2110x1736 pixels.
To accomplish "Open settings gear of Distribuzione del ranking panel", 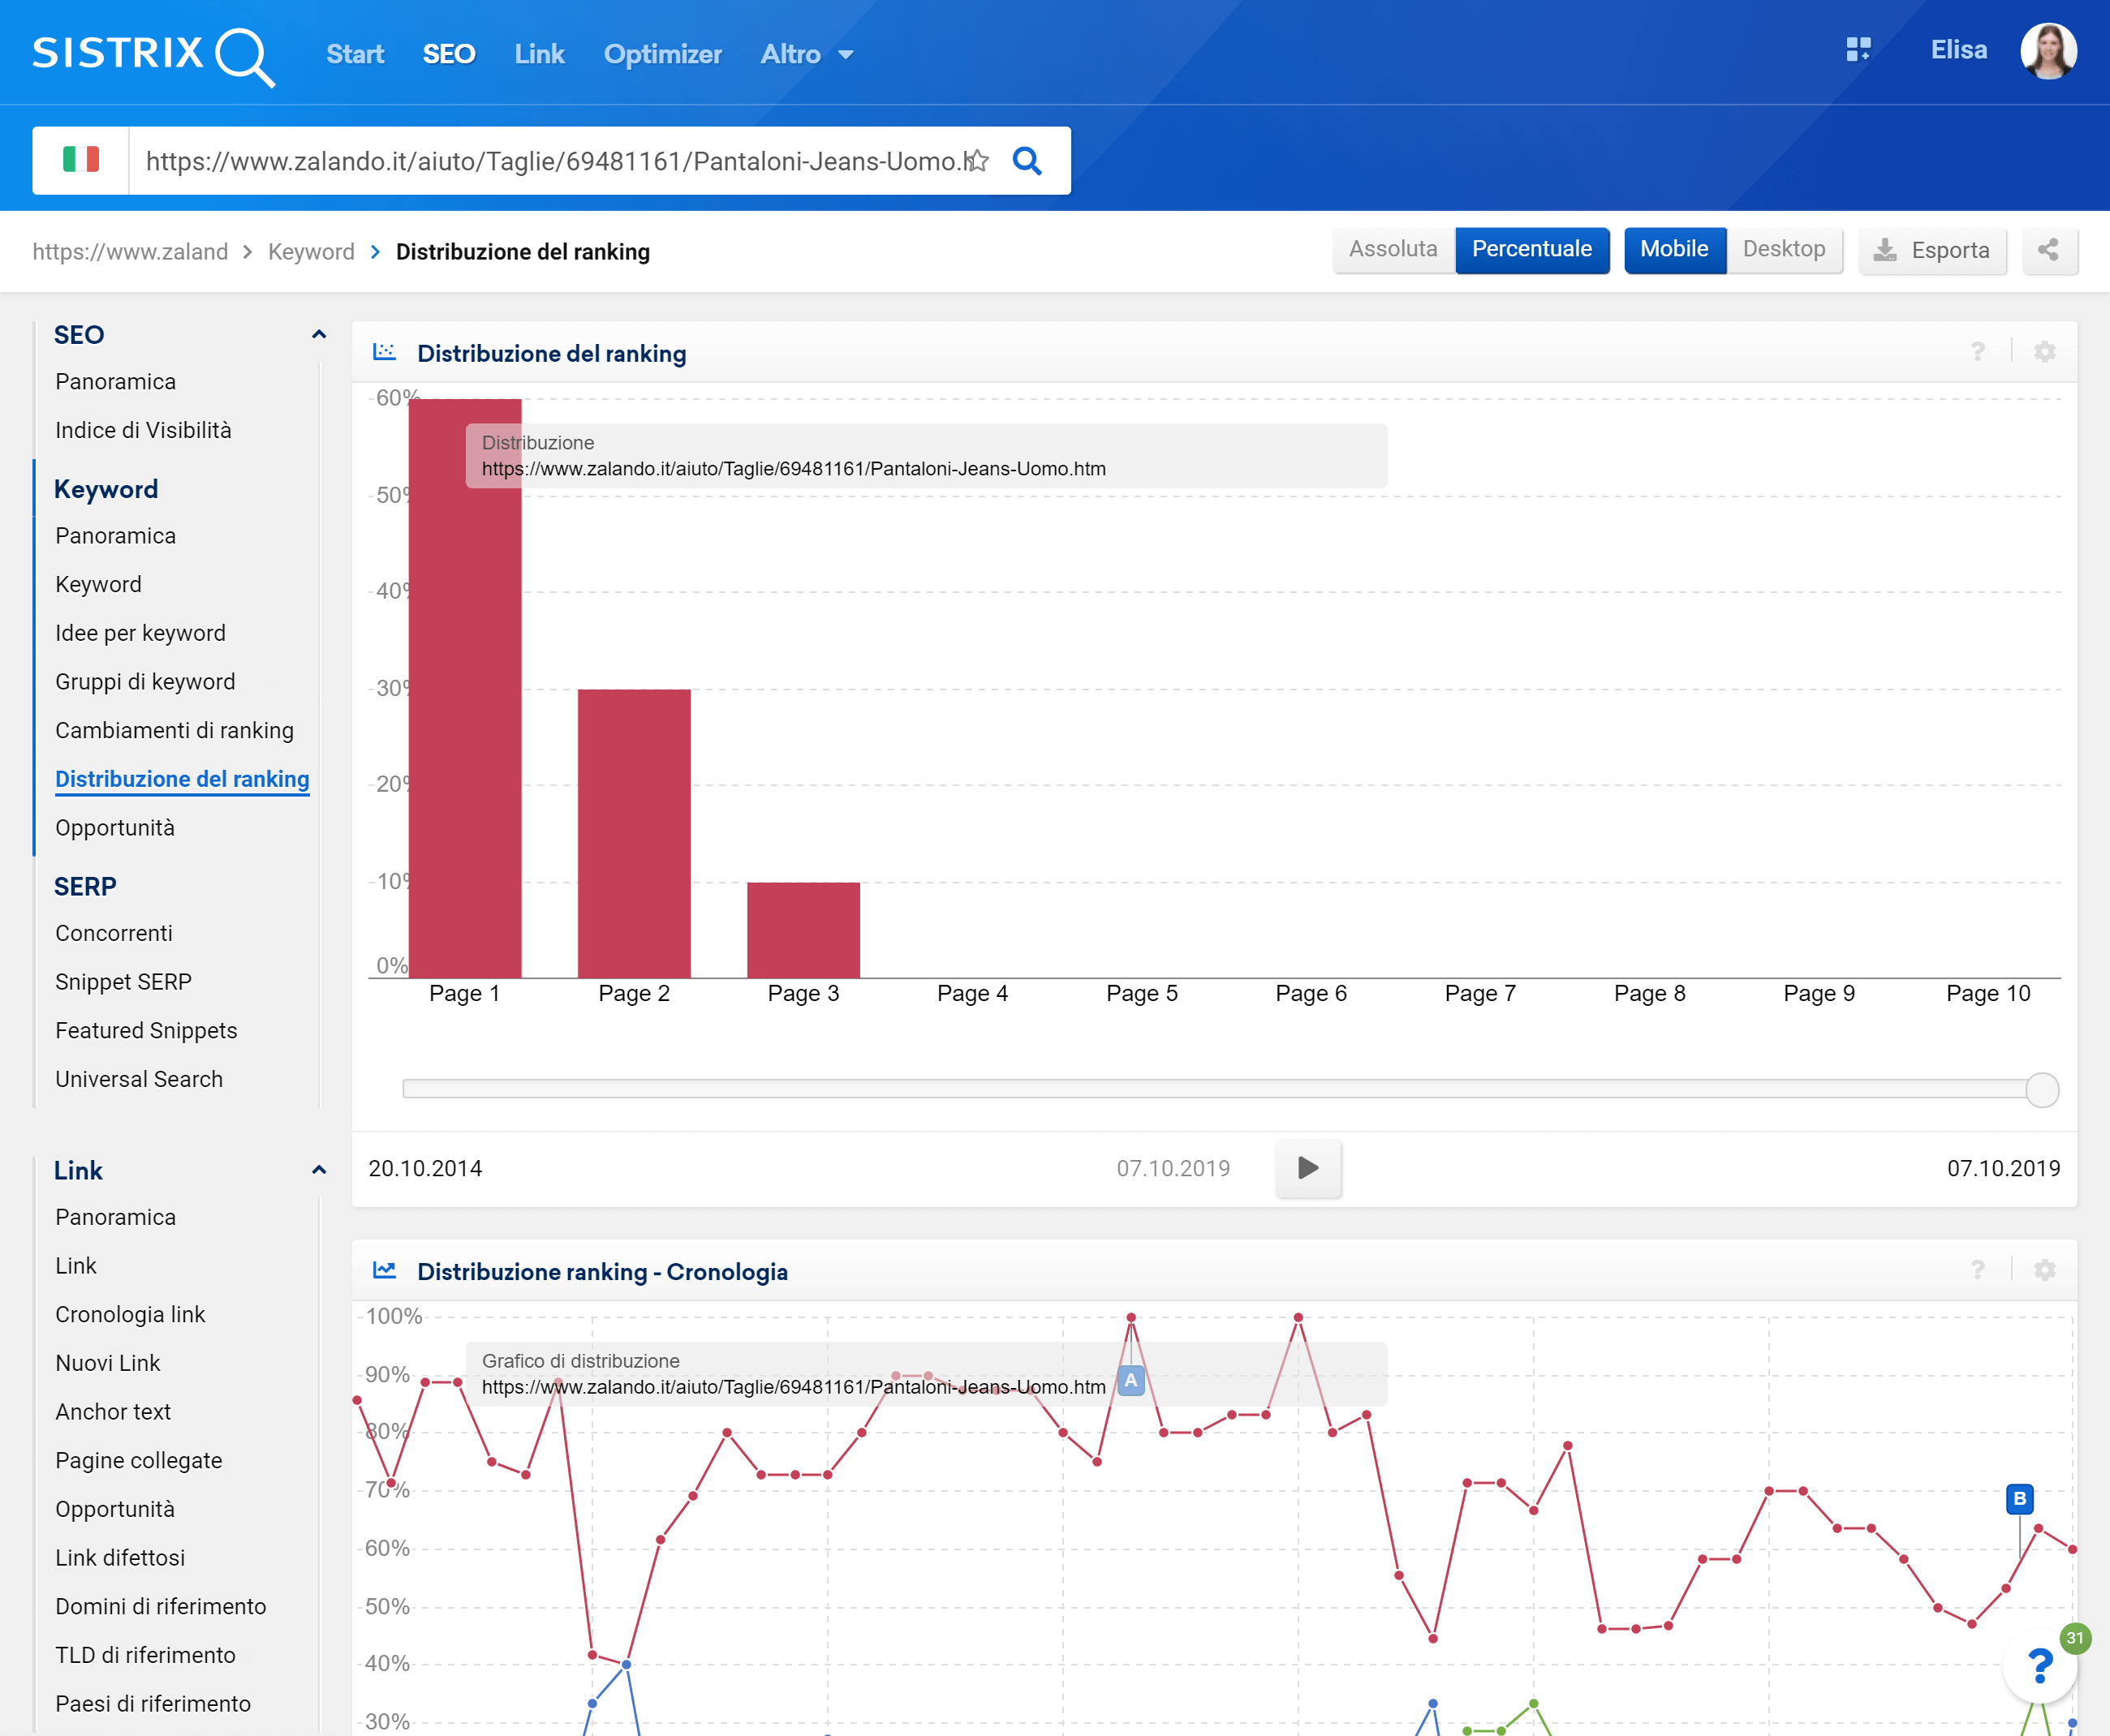I will coord(2044,352).
